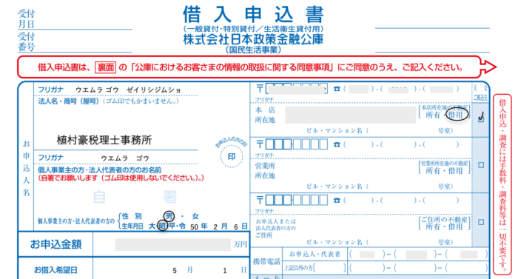The height and width of the screenshot is (279, 518).
Task: Select circled 借用 for 本店所在地の不動産
Action: click(x=457, y=115)
